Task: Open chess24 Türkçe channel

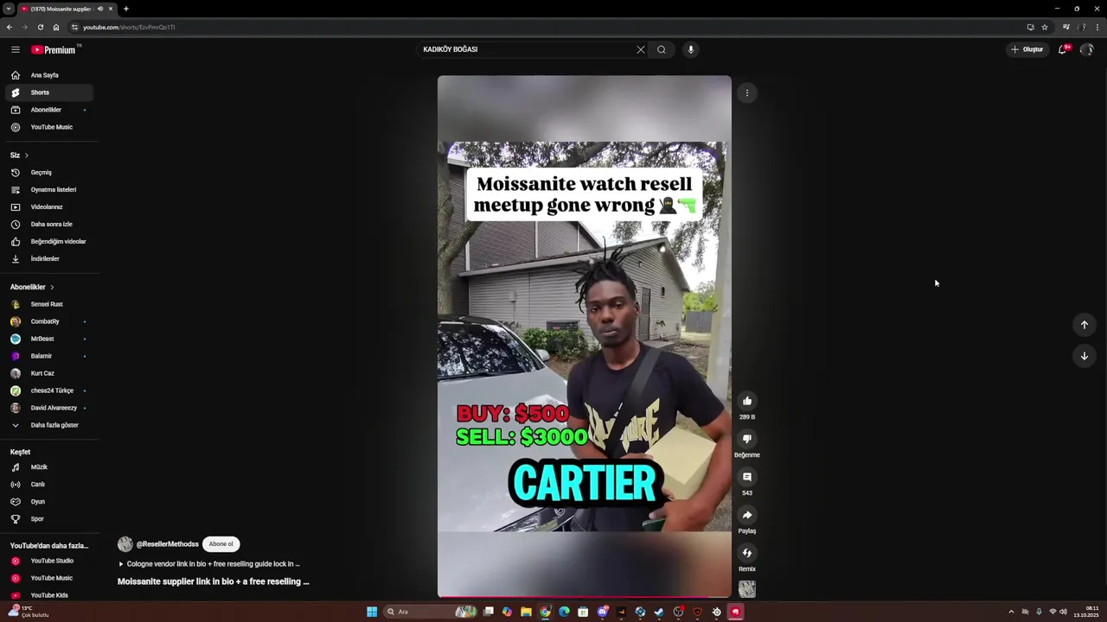Action: 48,390
